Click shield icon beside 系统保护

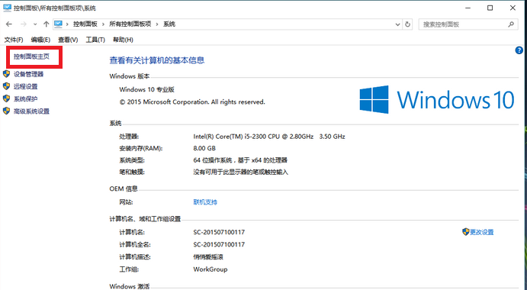pos(6,98)
